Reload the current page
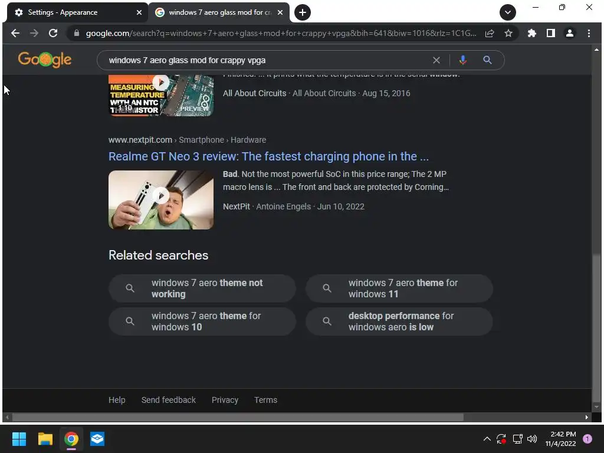This screenshot has height=453, width=604. coord(53,33)
